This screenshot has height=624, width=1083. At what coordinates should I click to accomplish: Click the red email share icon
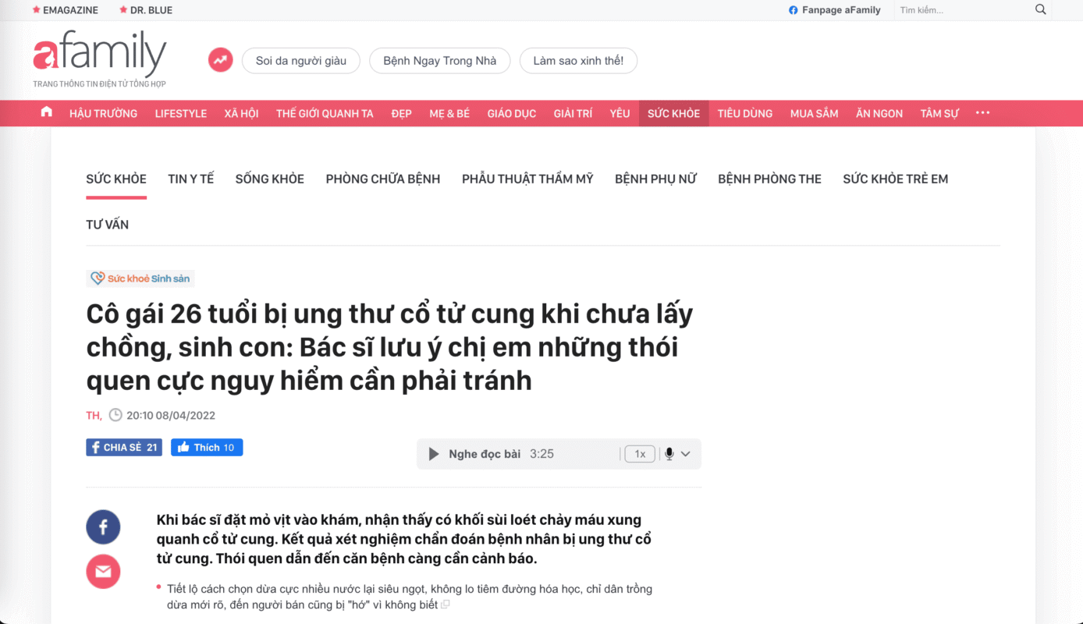pos(103,572)
